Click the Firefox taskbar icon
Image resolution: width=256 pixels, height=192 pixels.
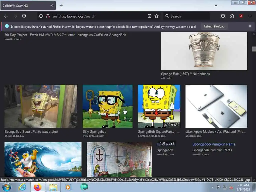(37, 187)
